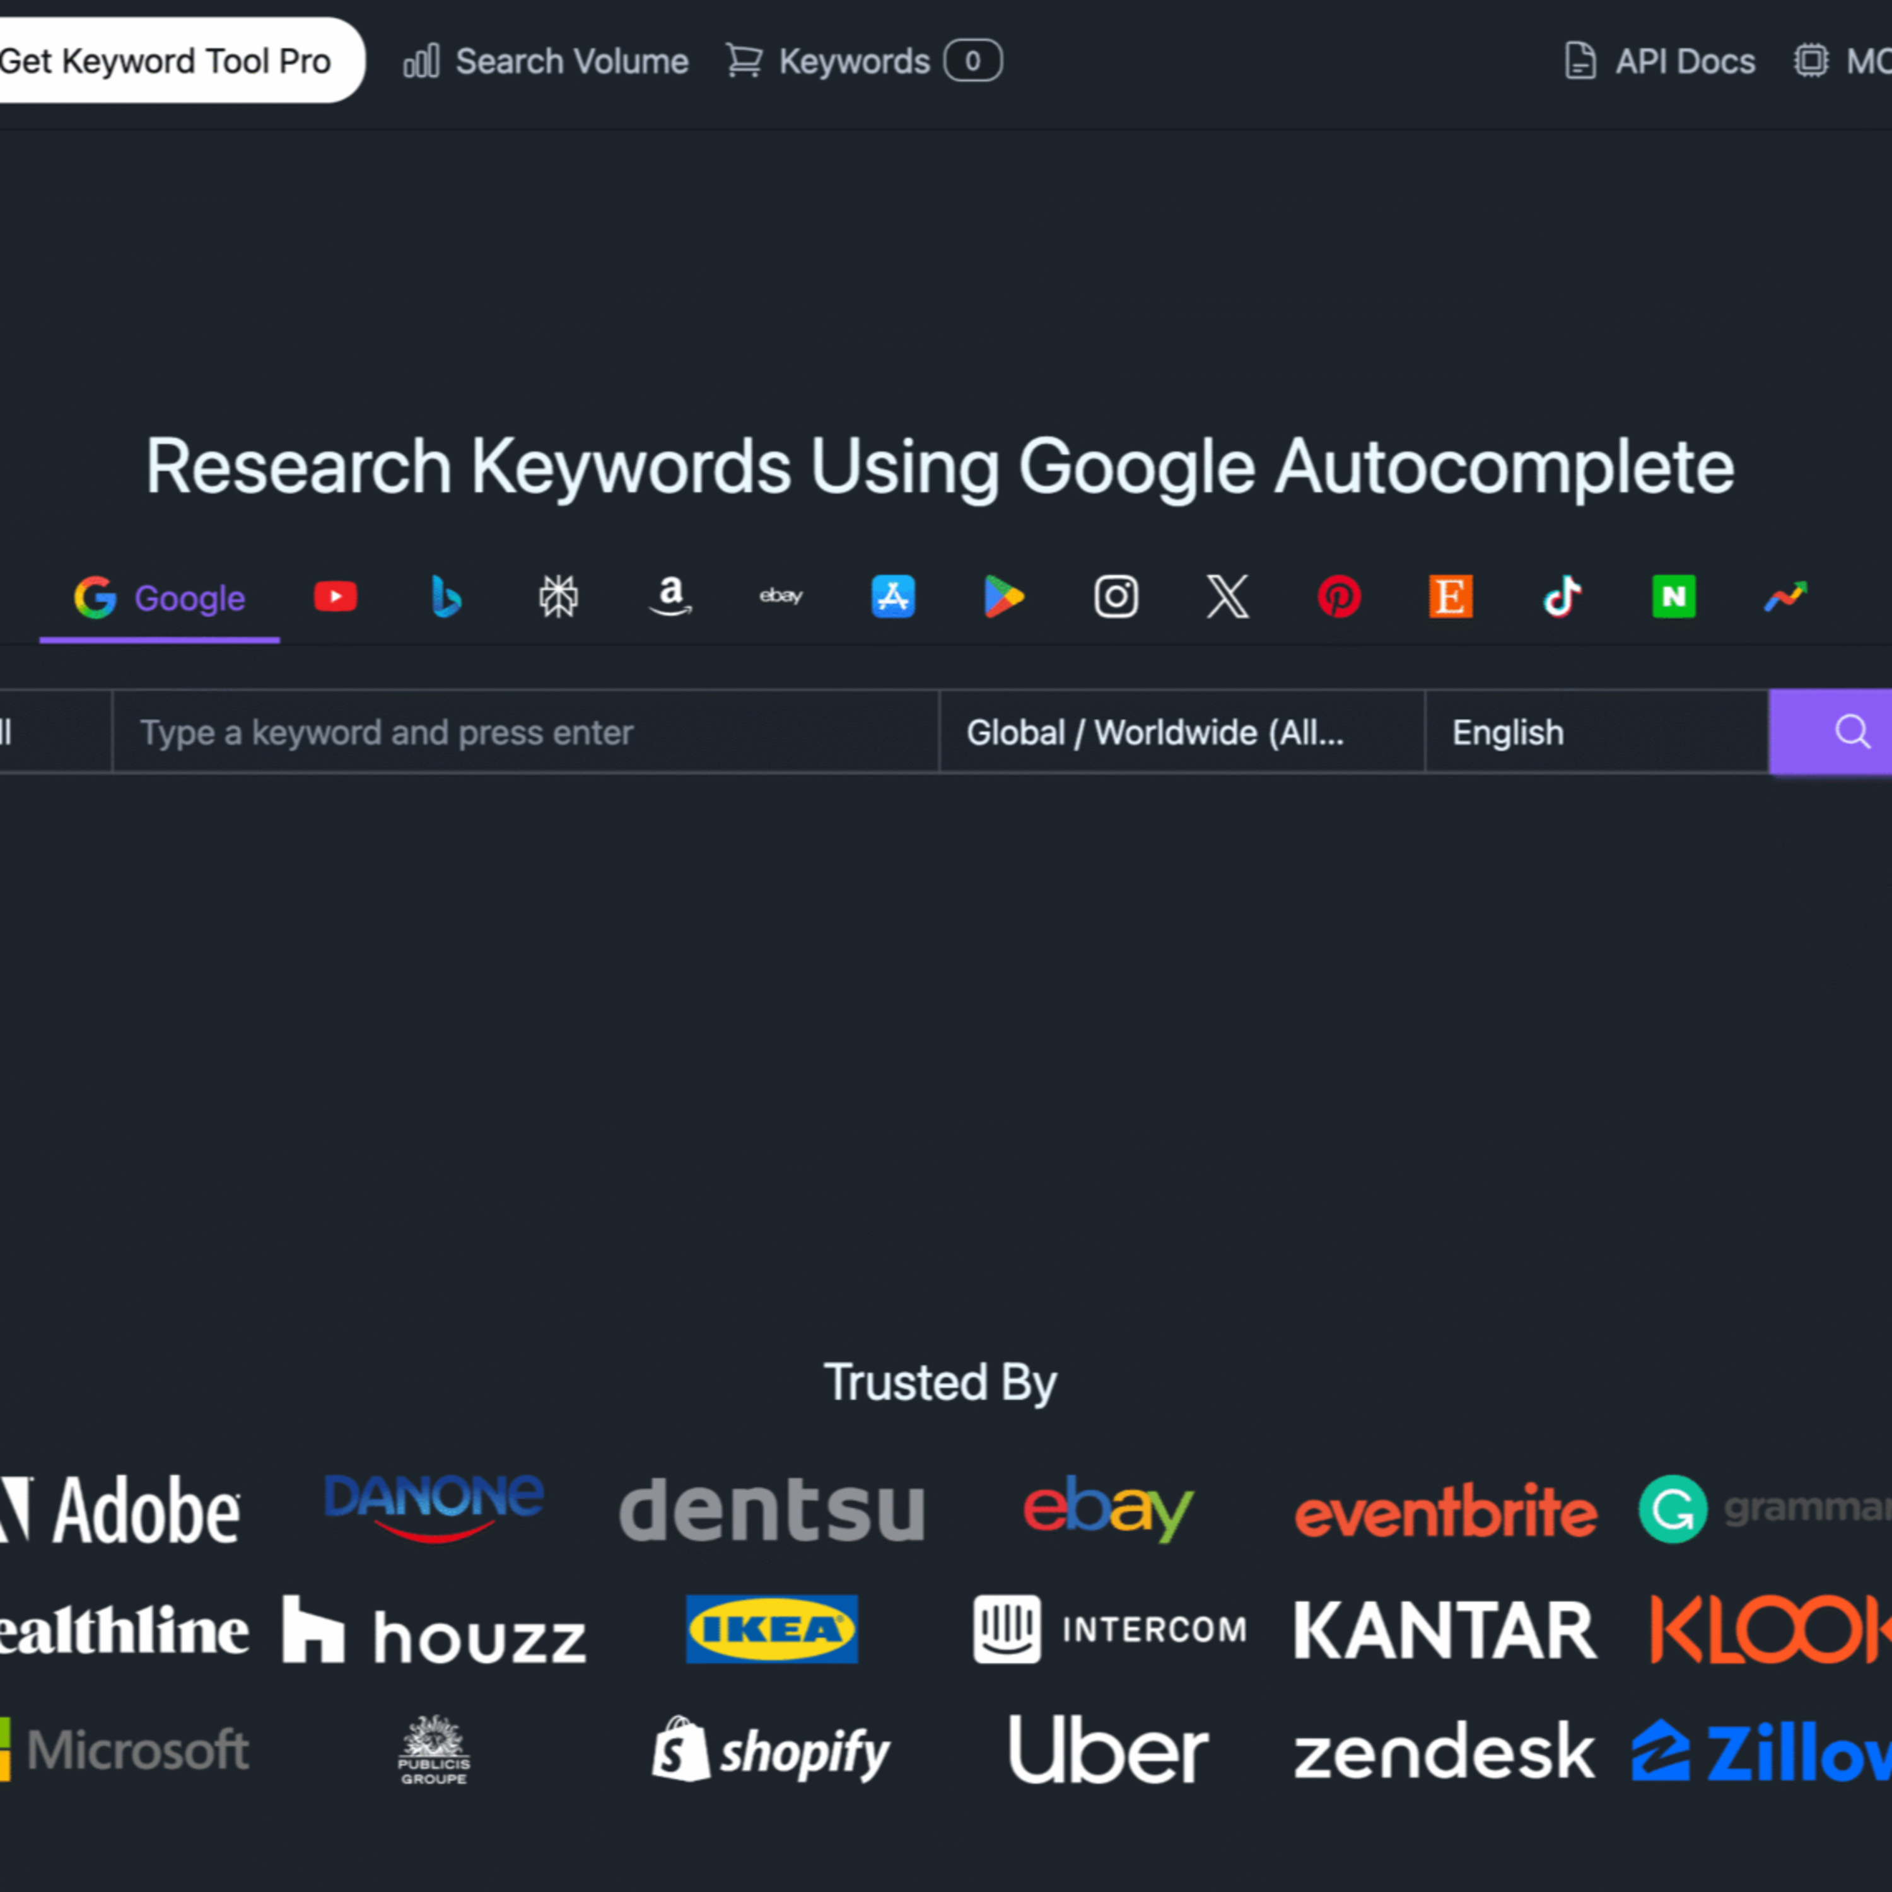The height and width of the screenshot is (1892, 1892).
Task: Click the Shopify logo
Action: [772, 1750]
